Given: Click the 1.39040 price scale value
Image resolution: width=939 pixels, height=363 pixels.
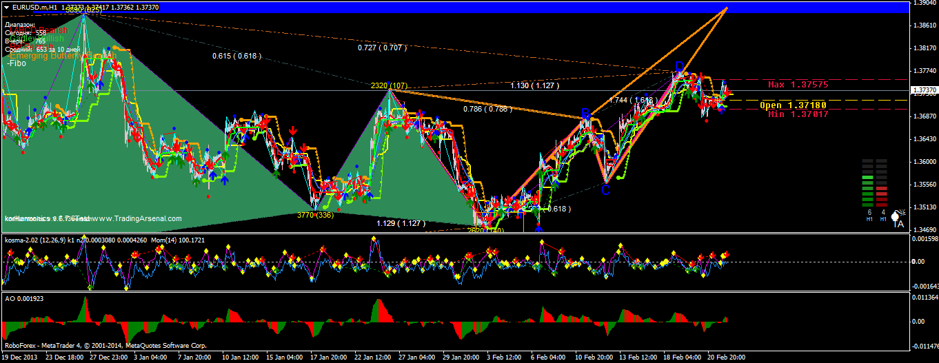Looking at the screenshot, I should pos(923,3).
